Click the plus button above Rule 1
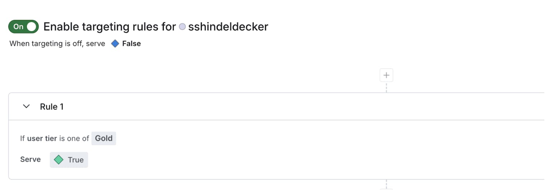 pyautogui.click(x=386, y=75)
